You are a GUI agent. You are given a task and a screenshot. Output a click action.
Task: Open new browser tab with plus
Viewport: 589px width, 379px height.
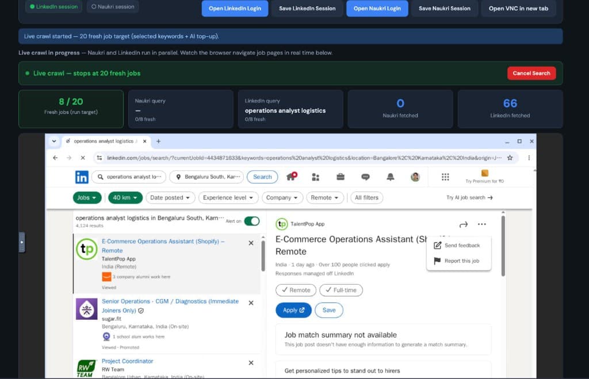(159, 141)
